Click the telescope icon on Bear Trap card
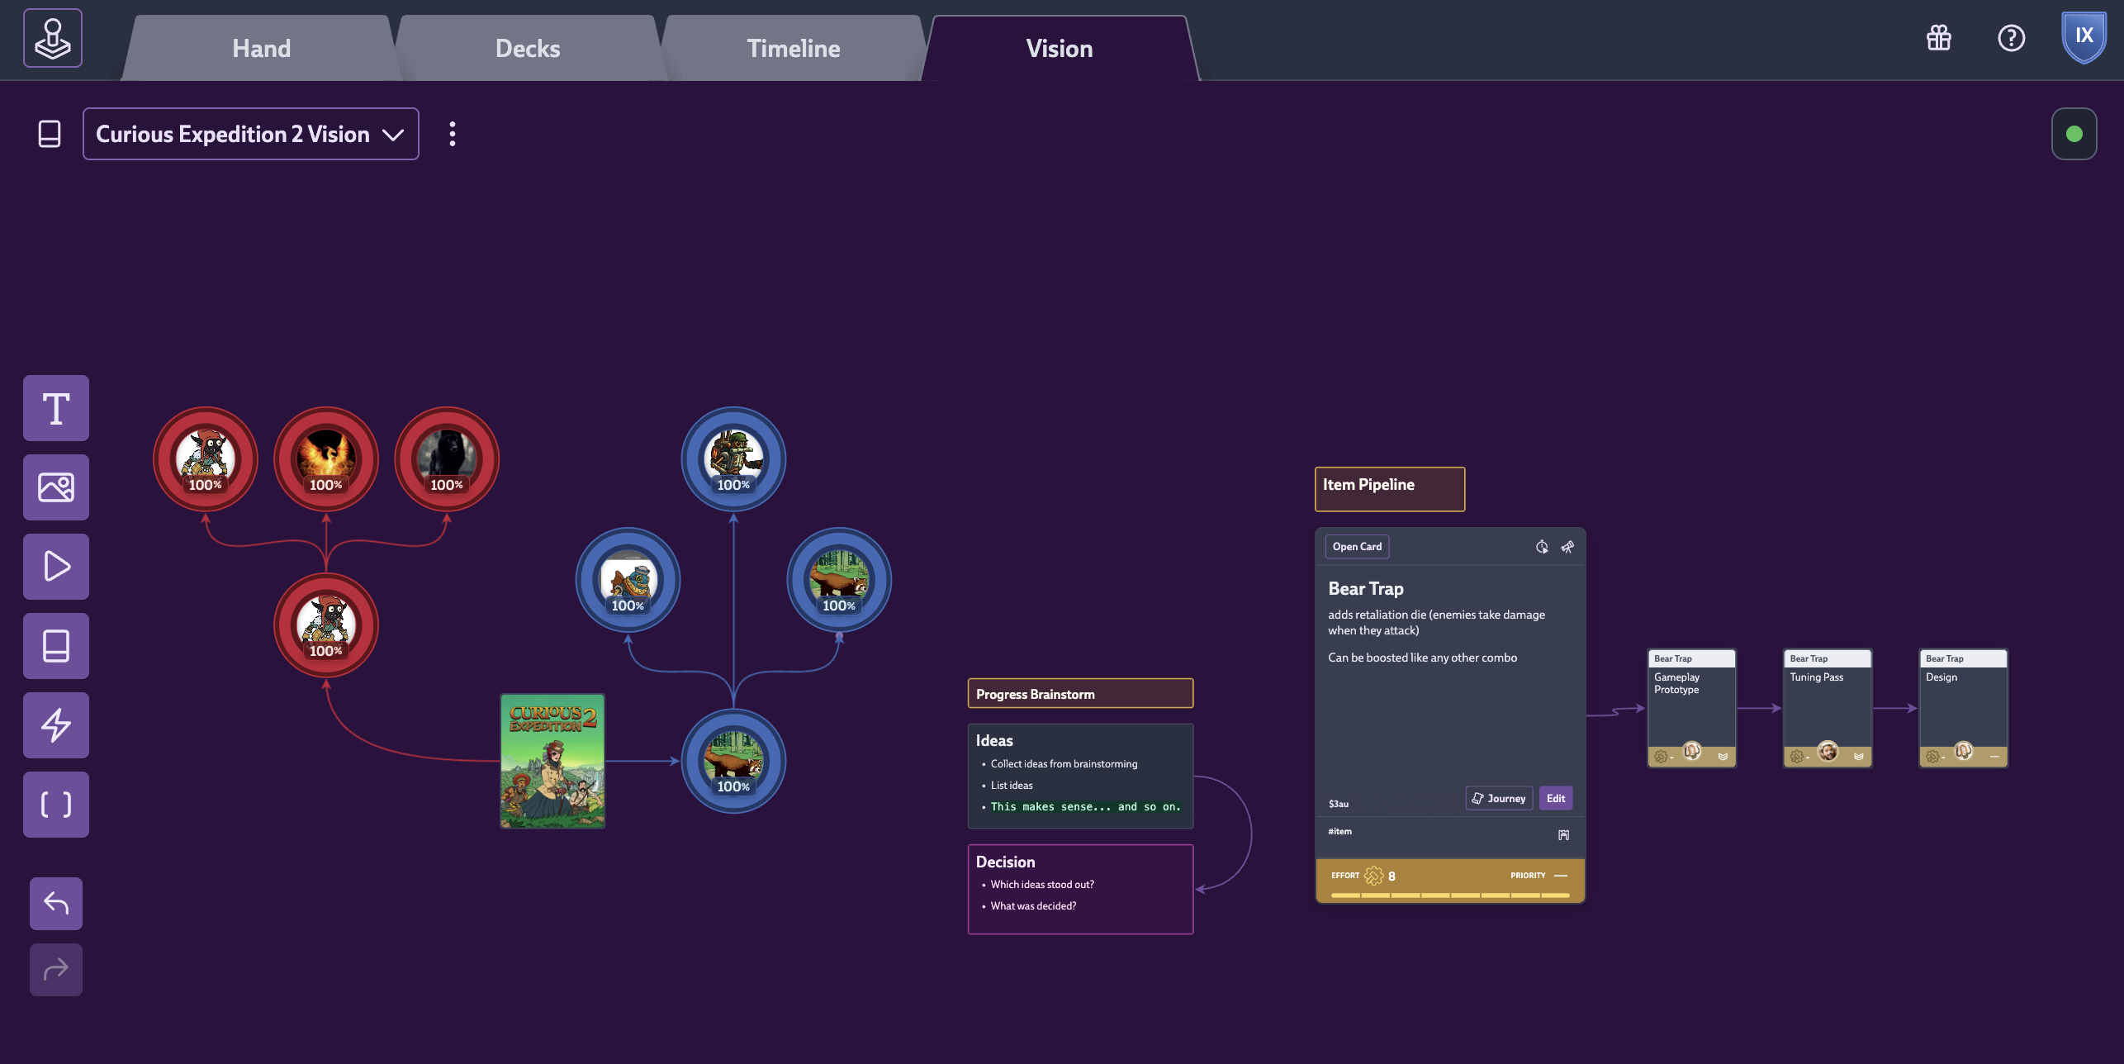This screenshot has width=2124, height=1064. click(x=1567, y=547)
